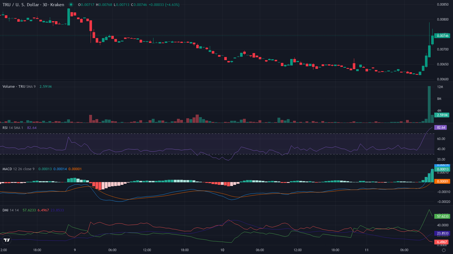The image size is (453, 254).
Task: Click the percent change (+4.63%) in header
Action: 170,5
